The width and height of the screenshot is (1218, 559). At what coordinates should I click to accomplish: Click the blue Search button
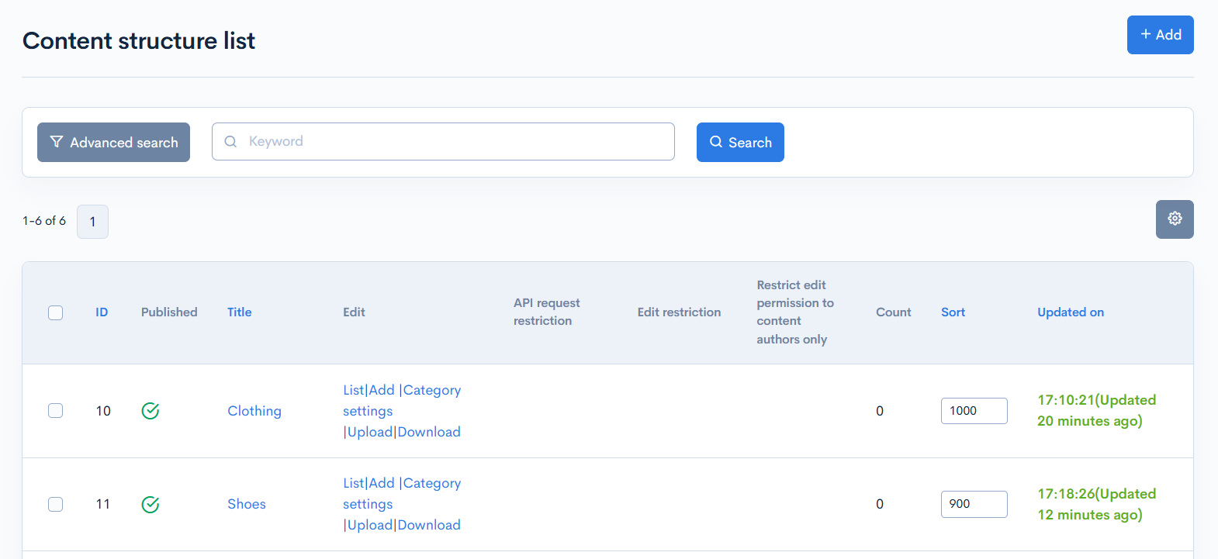[x=740, y=142]
